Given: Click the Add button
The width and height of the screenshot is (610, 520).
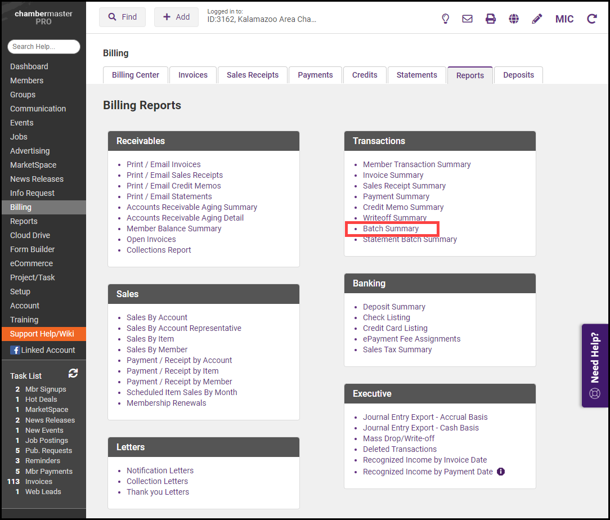Looking at the screenshot, I should pos(176,17).
